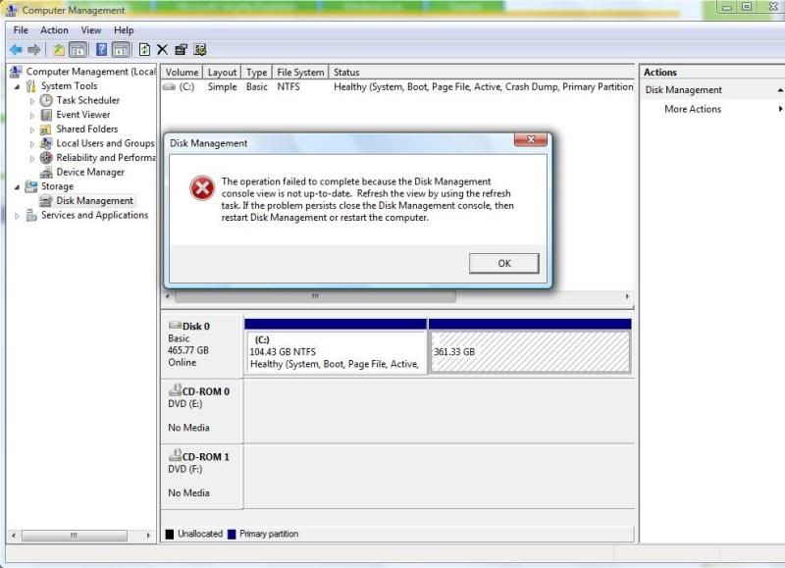Image resolution: width=785 pixels, height=568 pixels.
Task: Select Device Manager in the tree
Action: [x=90, y=172]
